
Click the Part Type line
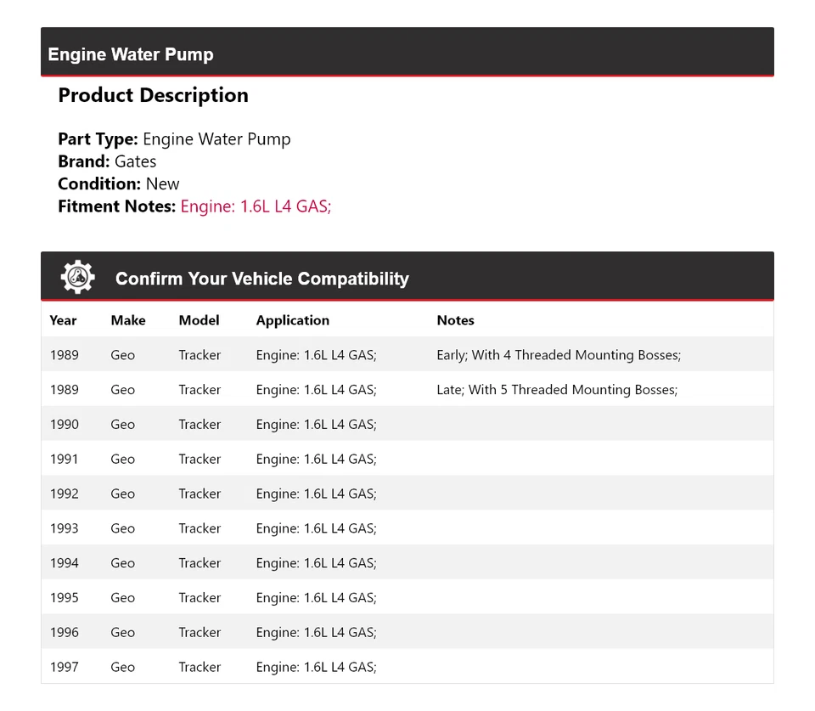174,139
